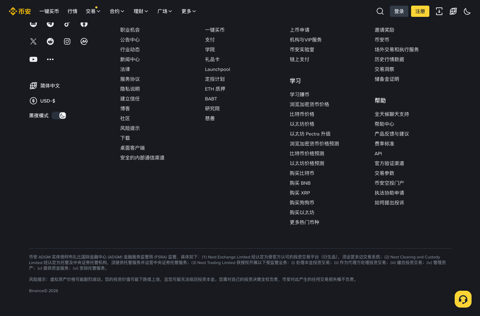This screenshot has width=480, height=316.
Task: Open the BABT link
Action: pos(211,99)
